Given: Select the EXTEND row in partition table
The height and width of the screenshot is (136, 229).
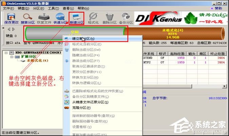Looking at the screenshot, I should [x=185, y=58].
